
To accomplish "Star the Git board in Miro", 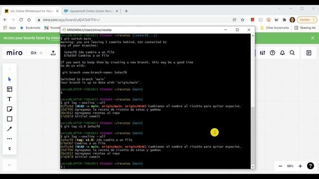I will tap(41, 53).
